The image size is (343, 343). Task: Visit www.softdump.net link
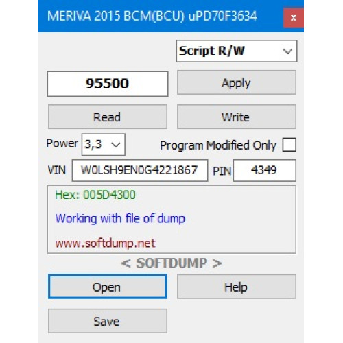105,243
